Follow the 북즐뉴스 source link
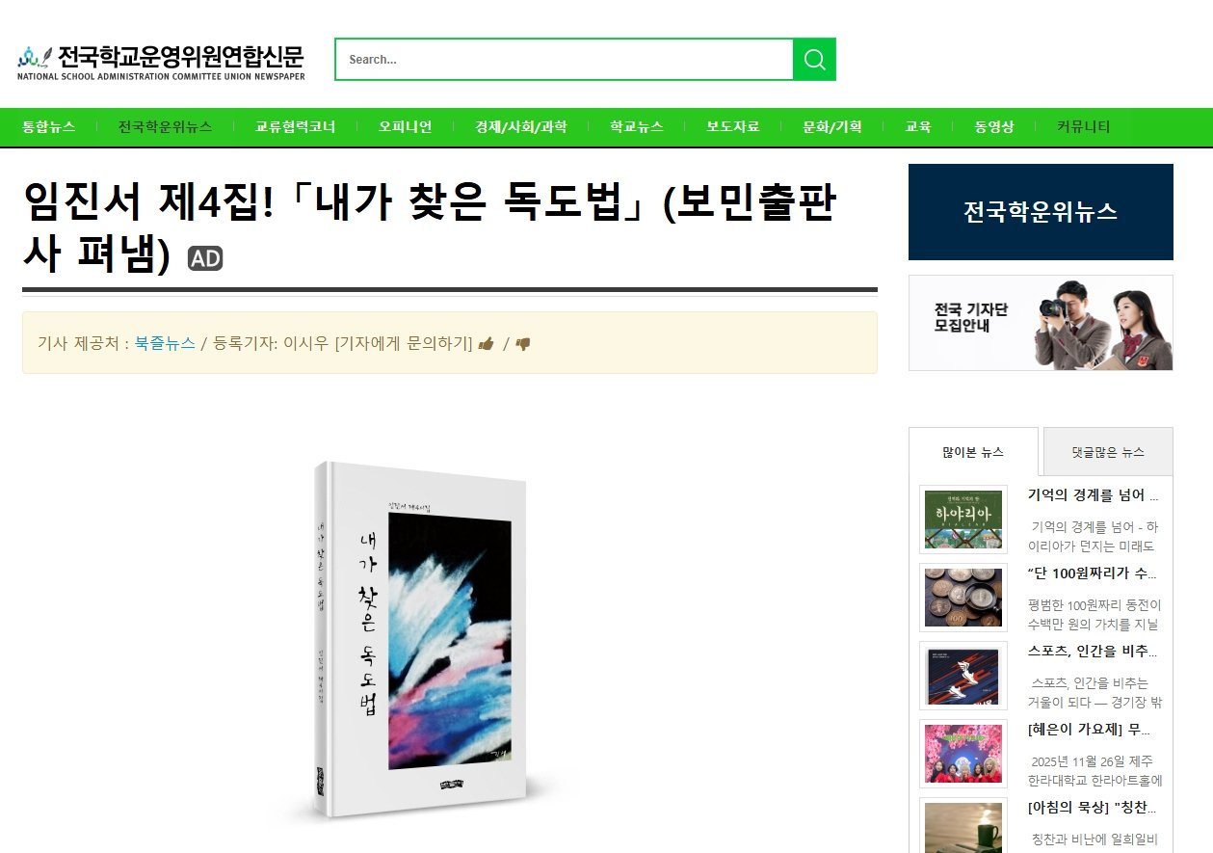This screenshot has width=1213, height=853. click(x=165, y=343)
